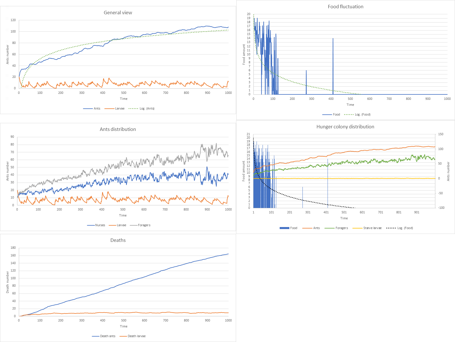The image size is (455, 342).
Task: Click 'Food amount' axis title in Hunger colony chart
Action: pos(243,171)
